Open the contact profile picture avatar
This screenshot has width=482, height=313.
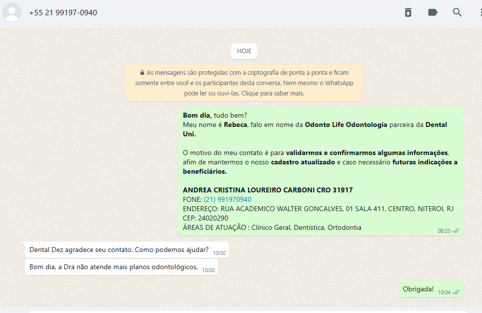[12, 12]
